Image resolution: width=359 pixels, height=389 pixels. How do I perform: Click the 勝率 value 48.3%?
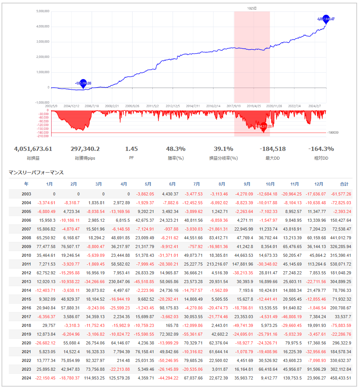(176, 149)
